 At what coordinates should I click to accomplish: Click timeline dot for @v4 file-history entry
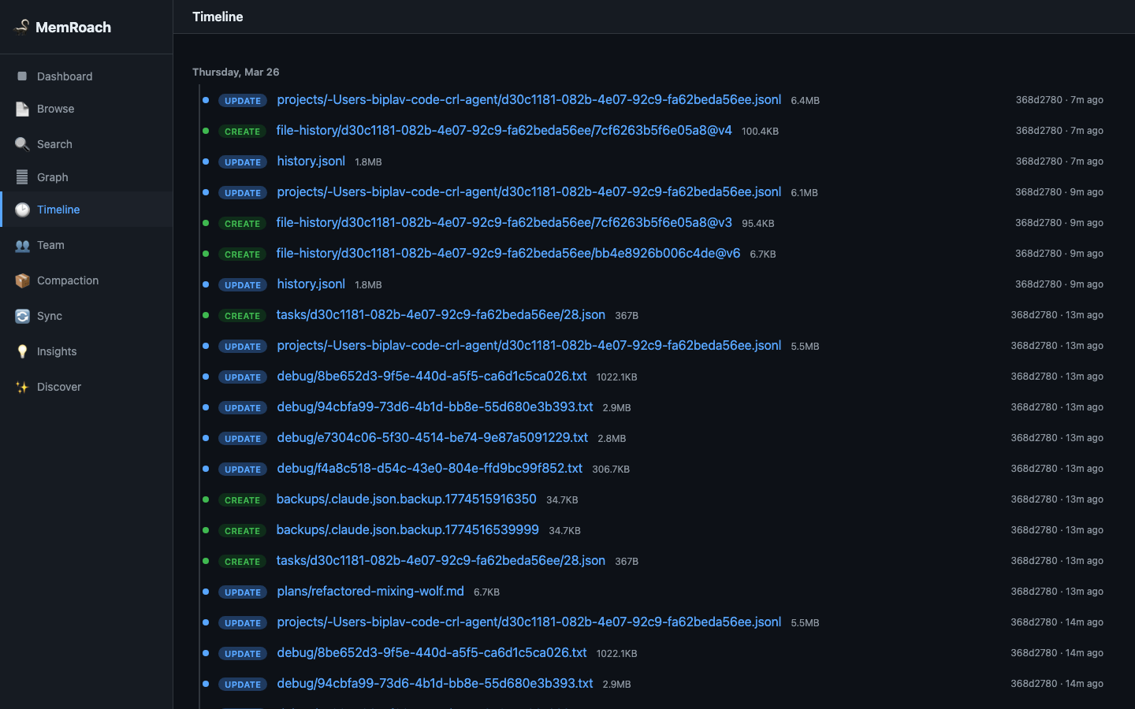pyautogui.click(x=206, y=131)
